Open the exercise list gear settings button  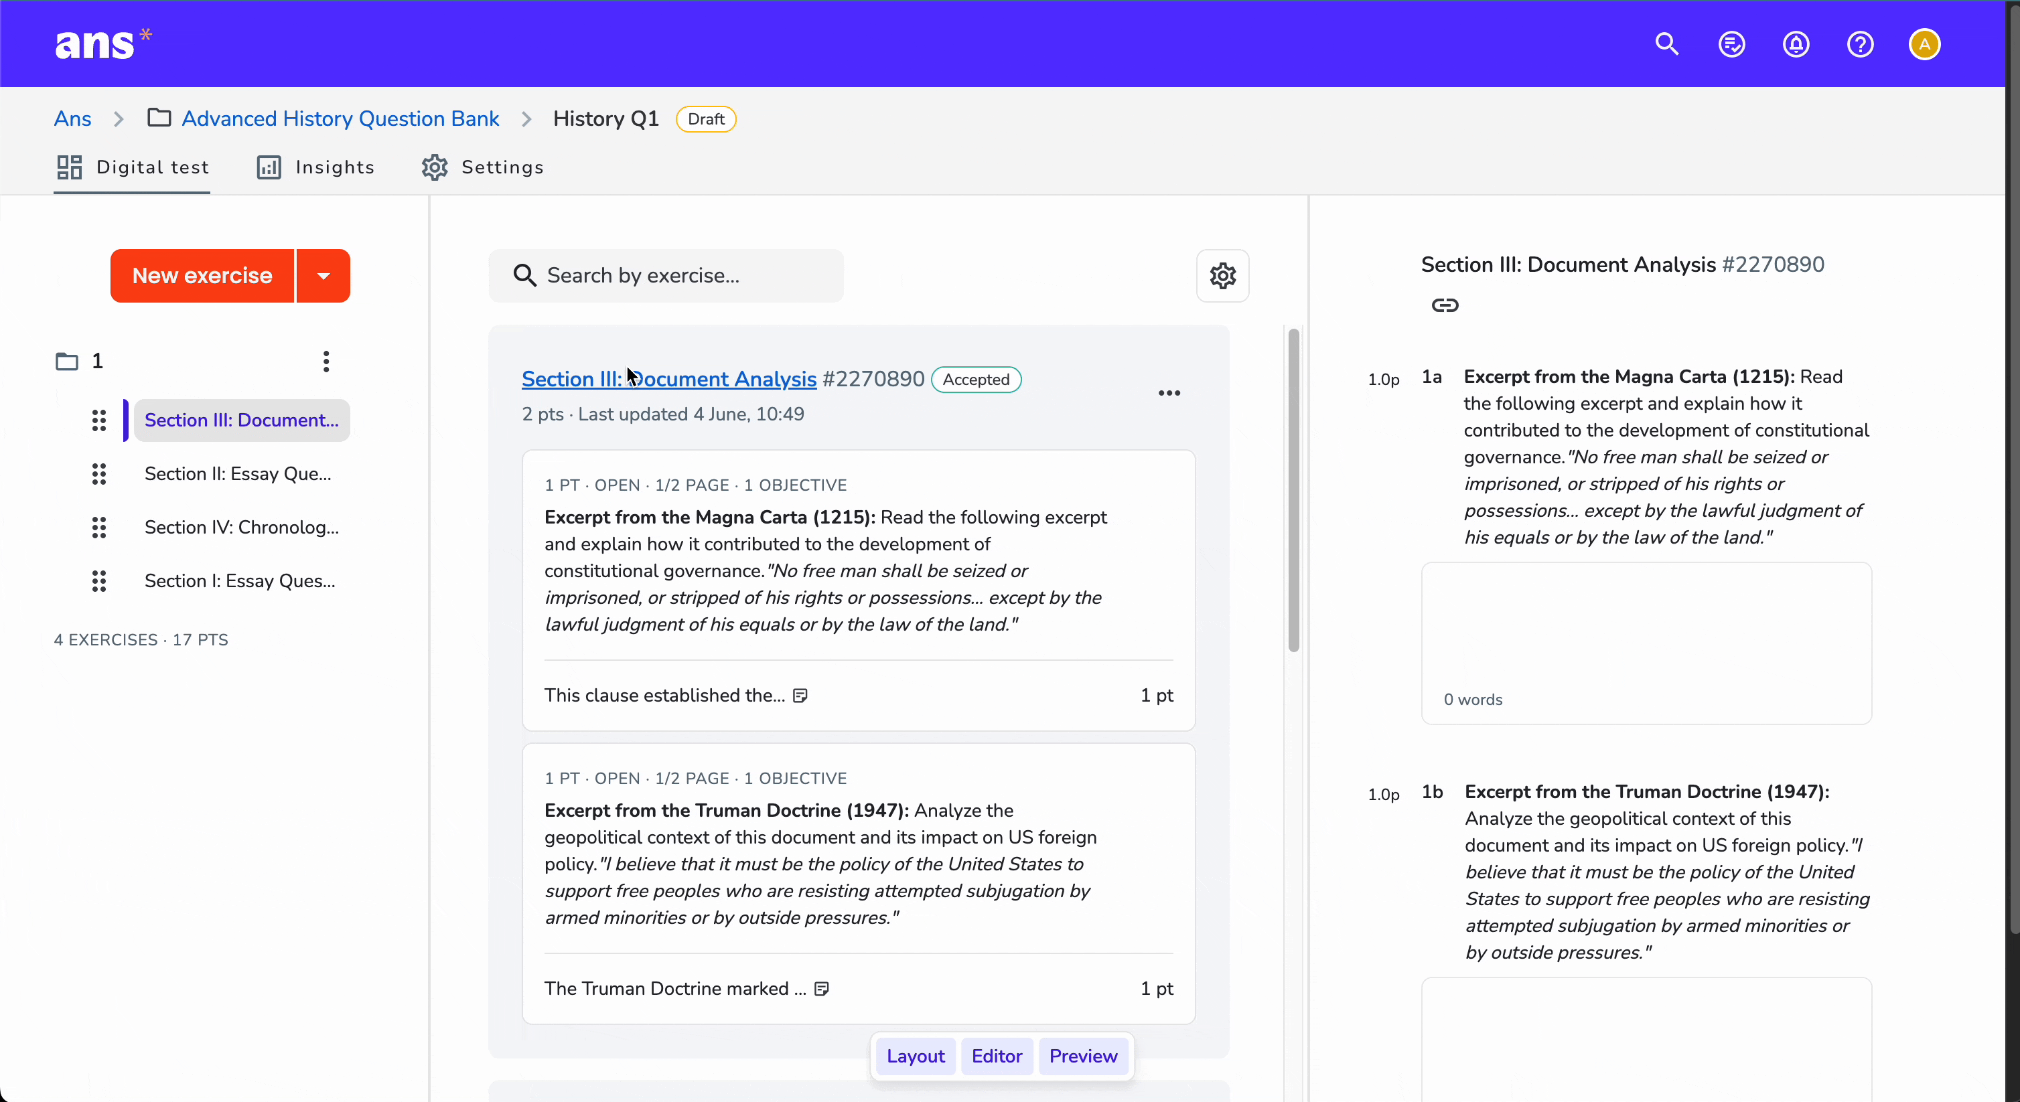pos(1222,276)
